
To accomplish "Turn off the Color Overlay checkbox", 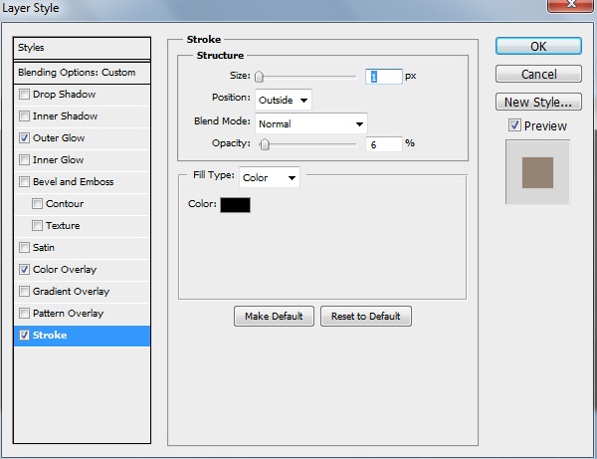I will coord(24,270).
